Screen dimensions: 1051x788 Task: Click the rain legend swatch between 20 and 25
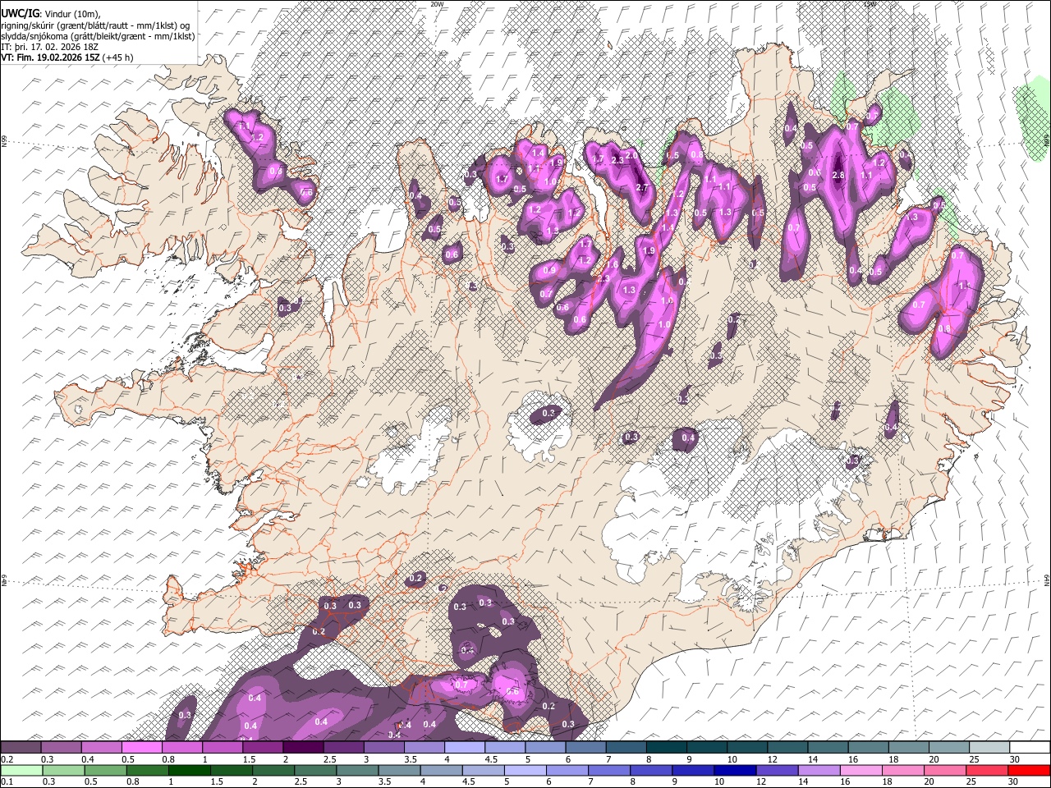pyautogui.click(x=944, y=770)
